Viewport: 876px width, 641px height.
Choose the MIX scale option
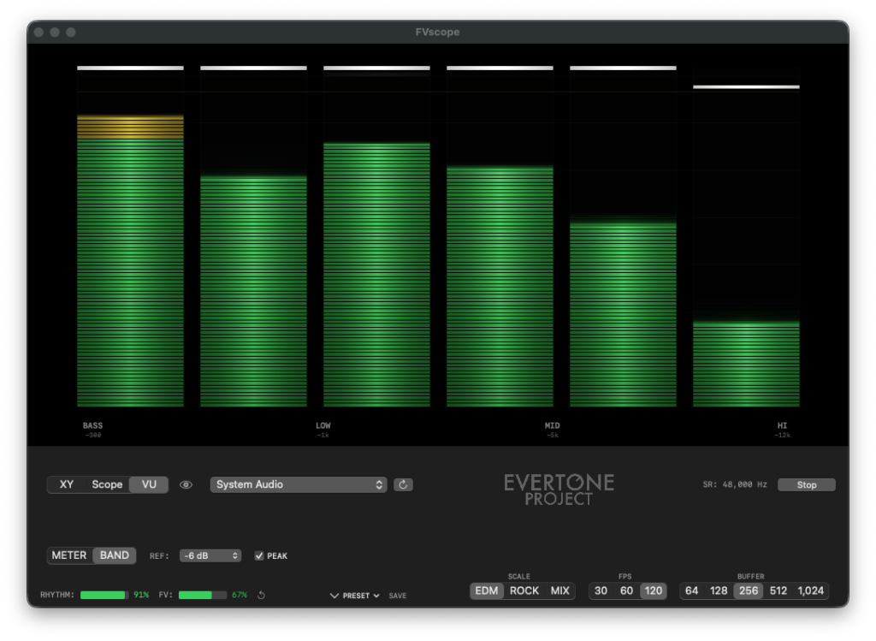(x=560, y=591)
